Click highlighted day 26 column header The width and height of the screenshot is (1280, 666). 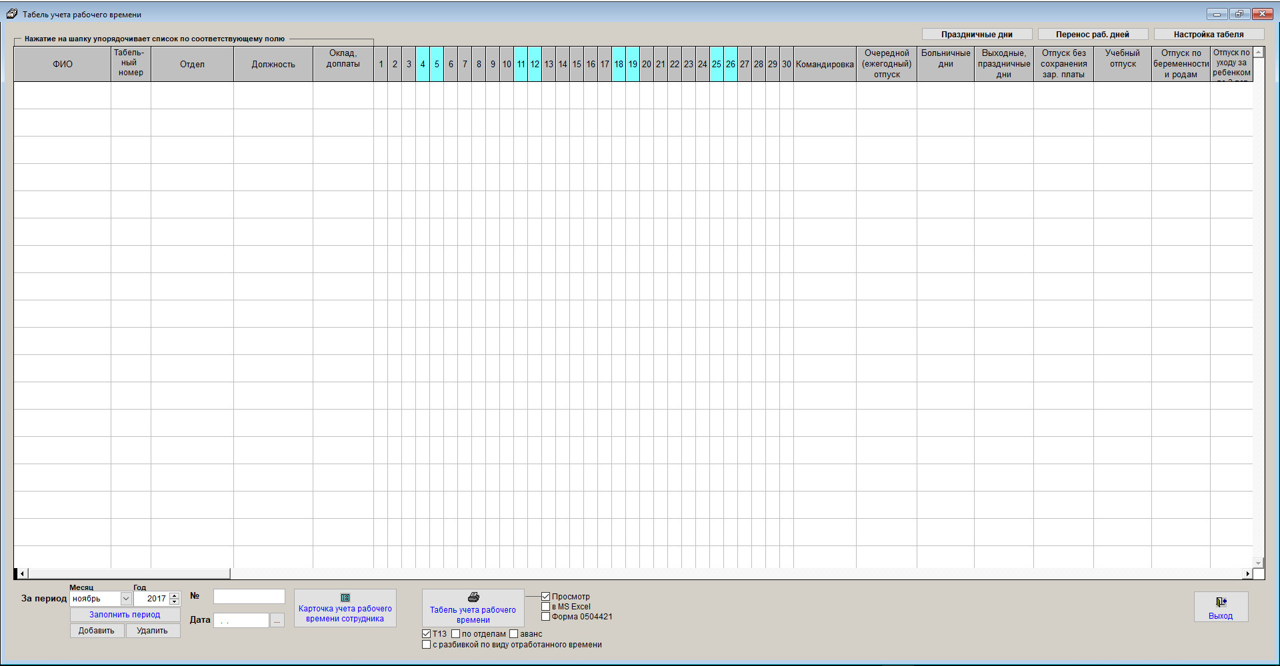click(731, 64)
